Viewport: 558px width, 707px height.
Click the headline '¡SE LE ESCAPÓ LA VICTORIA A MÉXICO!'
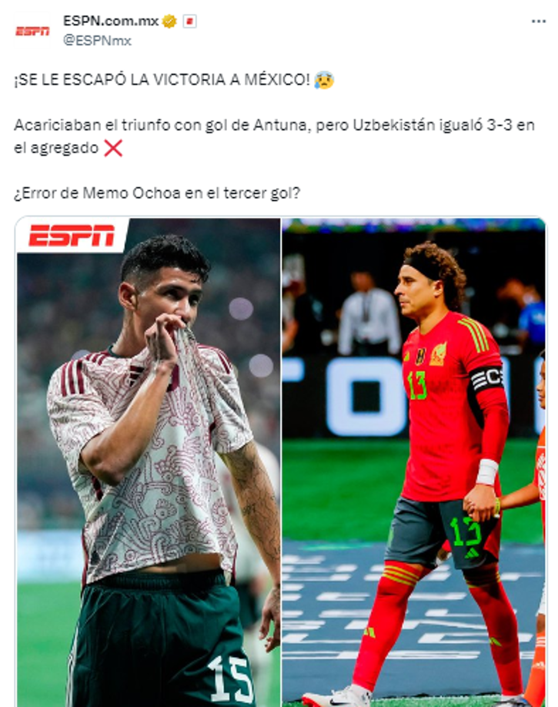[x=162, y=80]
